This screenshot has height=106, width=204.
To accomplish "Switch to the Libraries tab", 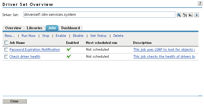I will (35, 28).
